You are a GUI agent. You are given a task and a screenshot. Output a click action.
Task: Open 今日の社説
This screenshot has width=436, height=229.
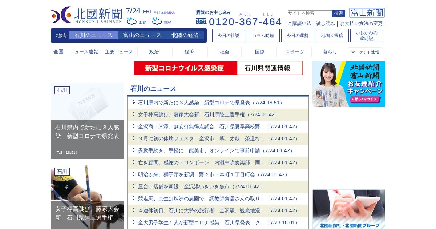229,36
